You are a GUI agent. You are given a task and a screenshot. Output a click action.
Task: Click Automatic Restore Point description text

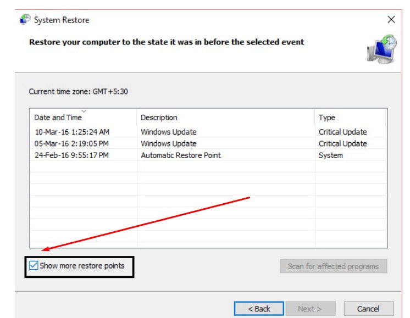point(181,155)
